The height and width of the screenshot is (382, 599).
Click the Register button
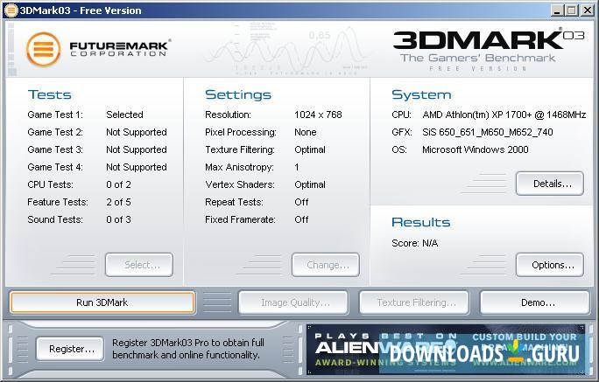point(70,349)
